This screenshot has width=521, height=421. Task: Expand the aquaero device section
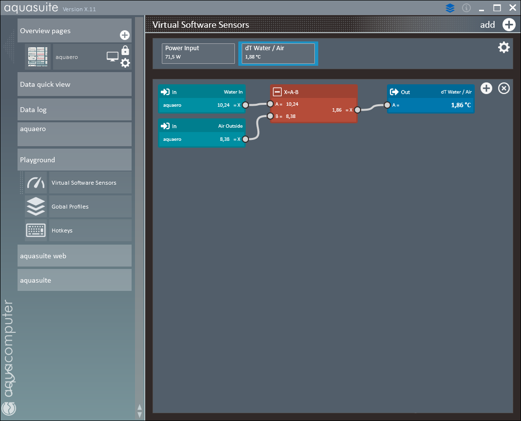click(x=75, y=134)
